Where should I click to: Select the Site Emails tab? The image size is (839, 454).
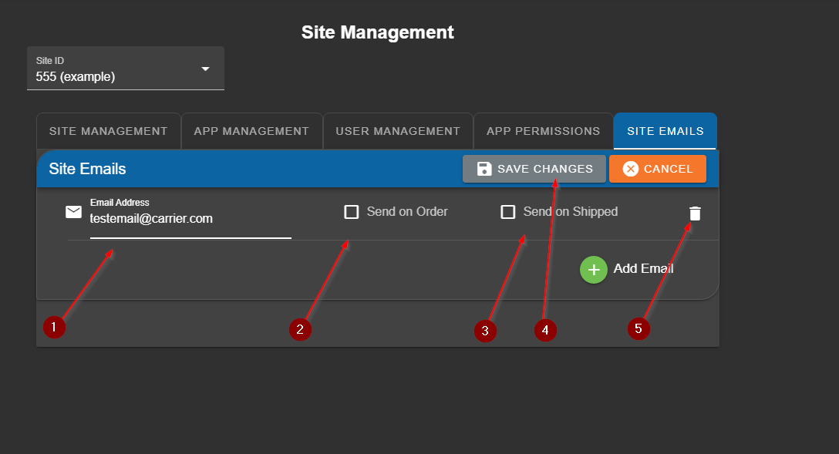click(x=665, y=131)
